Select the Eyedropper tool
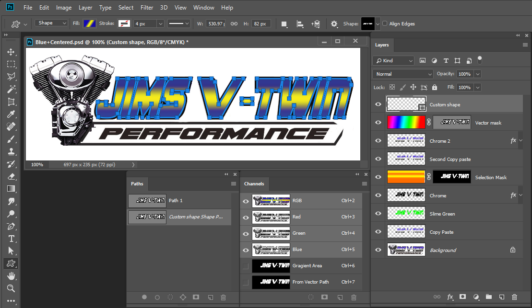This screenshot has width=532, height=308. [11, 114]
